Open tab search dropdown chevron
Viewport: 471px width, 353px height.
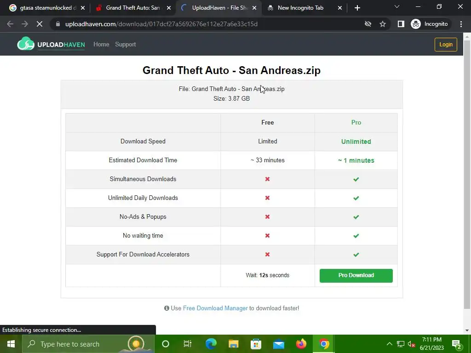click(397, 6)
